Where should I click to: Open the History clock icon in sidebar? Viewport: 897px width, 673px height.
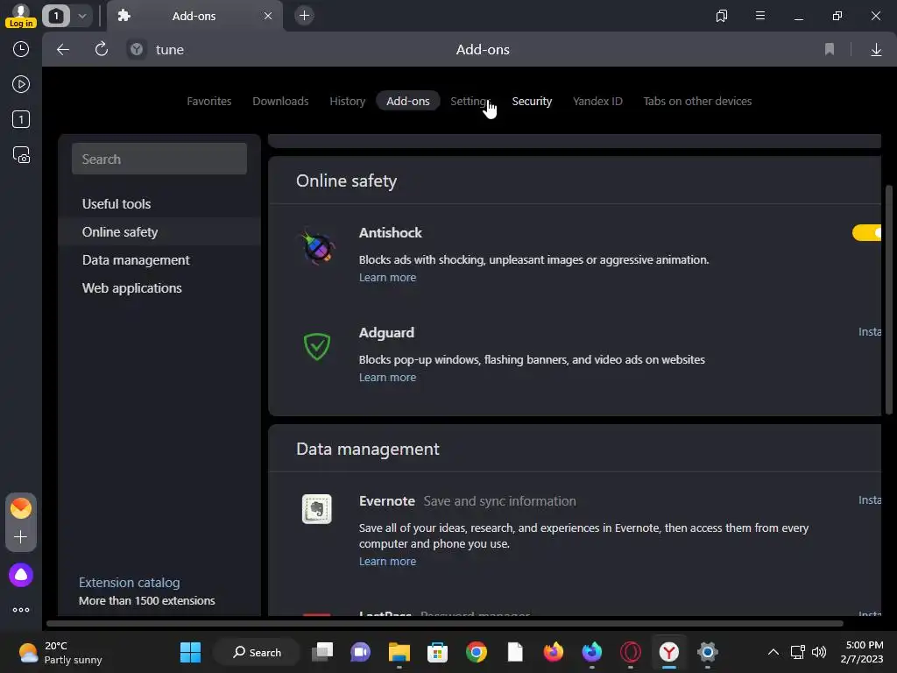[21, 49]
